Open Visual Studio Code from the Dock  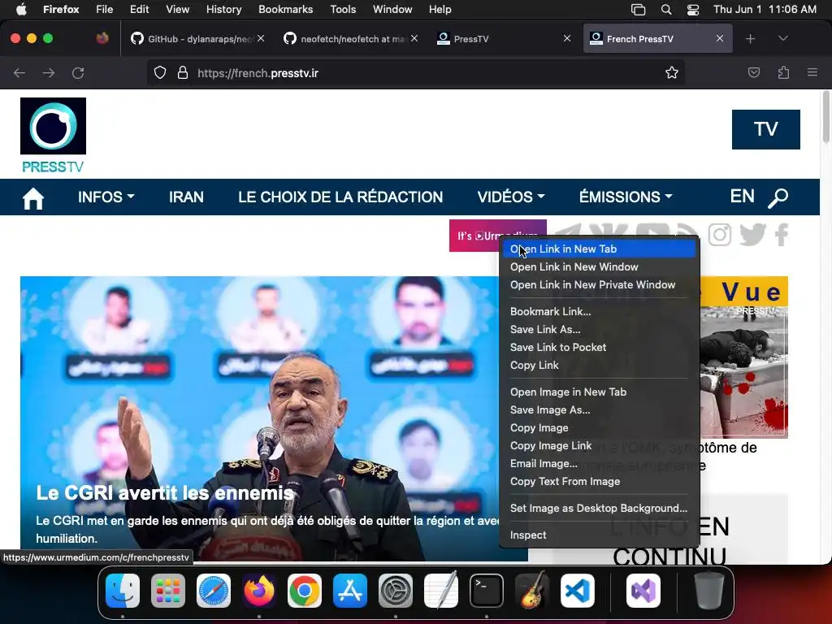[x=578, y=591]
